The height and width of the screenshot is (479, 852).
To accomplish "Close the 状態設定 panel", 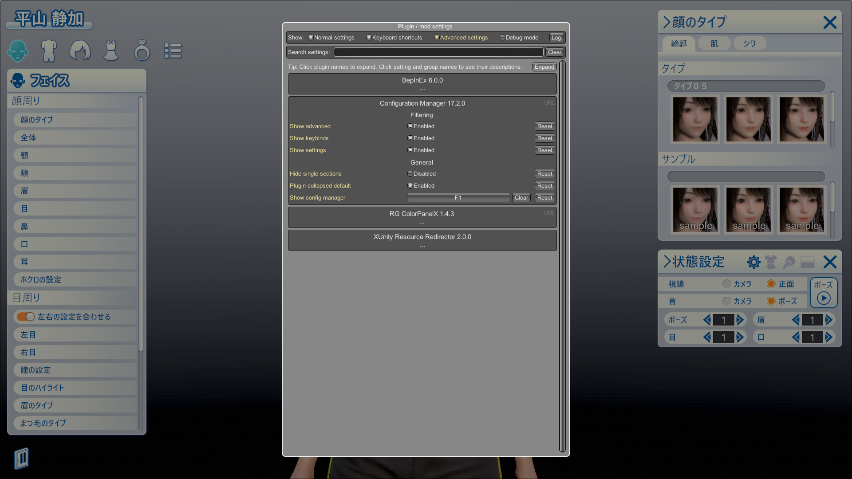I will [830, 262].
